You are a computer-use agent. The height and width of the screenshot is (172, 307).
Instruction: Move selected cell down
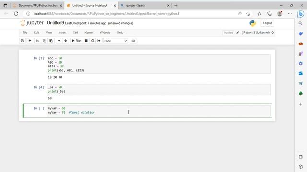[x=66, y=41]
